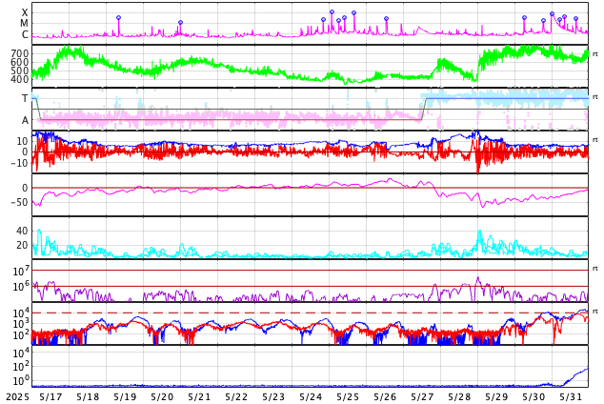This screenshot has width=604, height=404.
Task: Click the 5/23 date label
Action: 273,396
